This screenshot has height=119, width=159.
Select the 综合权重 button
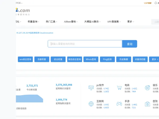pos(58,59)
